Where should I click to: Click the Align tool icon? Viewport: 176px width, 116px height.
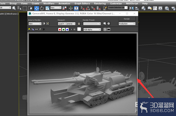[x=137, y=8]
